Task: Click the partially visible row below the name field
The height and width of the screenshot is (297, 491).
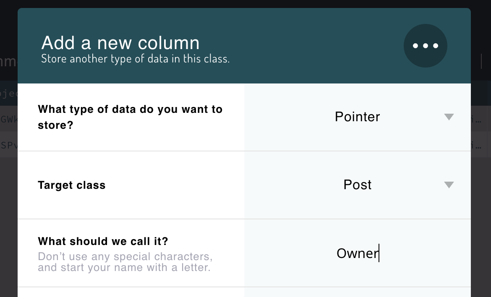Action: tap(244, 292)
